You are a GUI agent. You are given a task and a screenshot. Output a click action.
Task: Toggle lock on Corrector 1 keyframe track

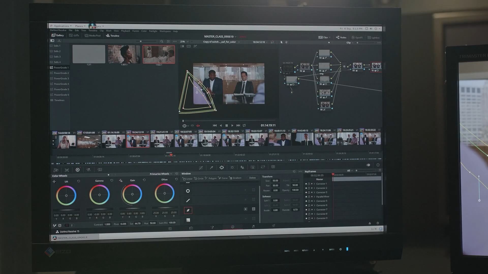(x=309, y=184)
